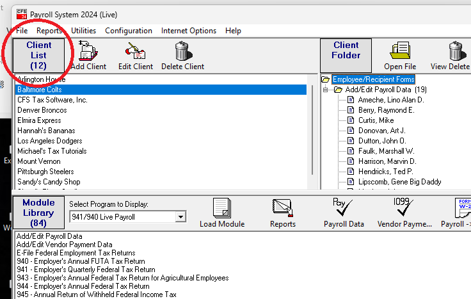Click the Delete Client trash icon
The image size is (471, 299).
click(183, 51)
